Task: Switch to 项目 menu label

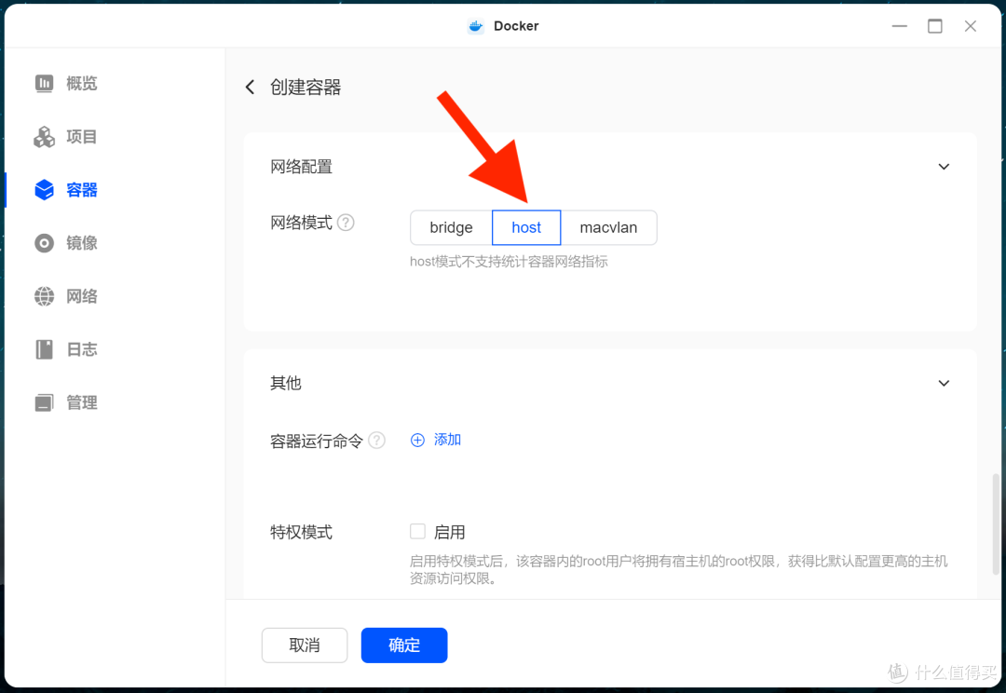Action: (x=81, y=137)
